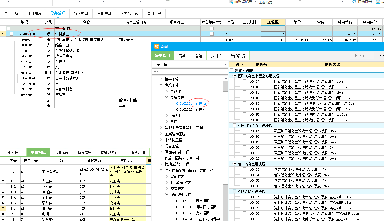The height and width of the screenshot is (221, 384).
Task: Expand the 桩基工程 tree node
Action: pyautogui.click(x=161, y=79)
